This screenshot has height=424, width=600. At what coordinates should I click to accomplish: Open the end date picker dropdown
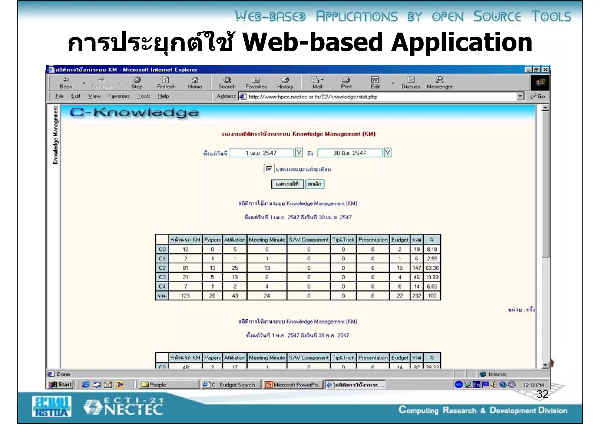tap(388, 153)
